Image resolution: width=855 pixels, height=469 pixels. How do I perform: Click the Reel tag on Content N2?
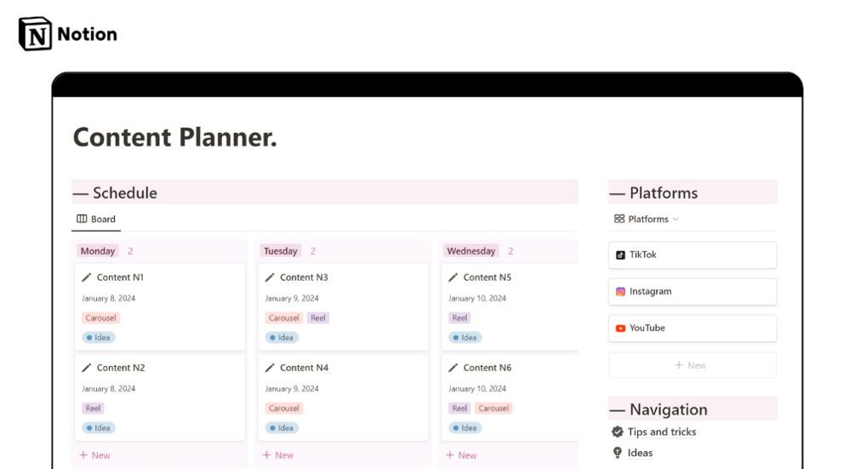[x=94, y=409]
